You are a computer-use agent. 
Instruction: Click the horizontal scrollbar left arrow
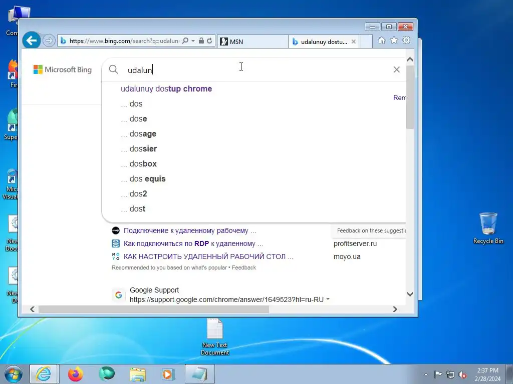tap(33, 309)
